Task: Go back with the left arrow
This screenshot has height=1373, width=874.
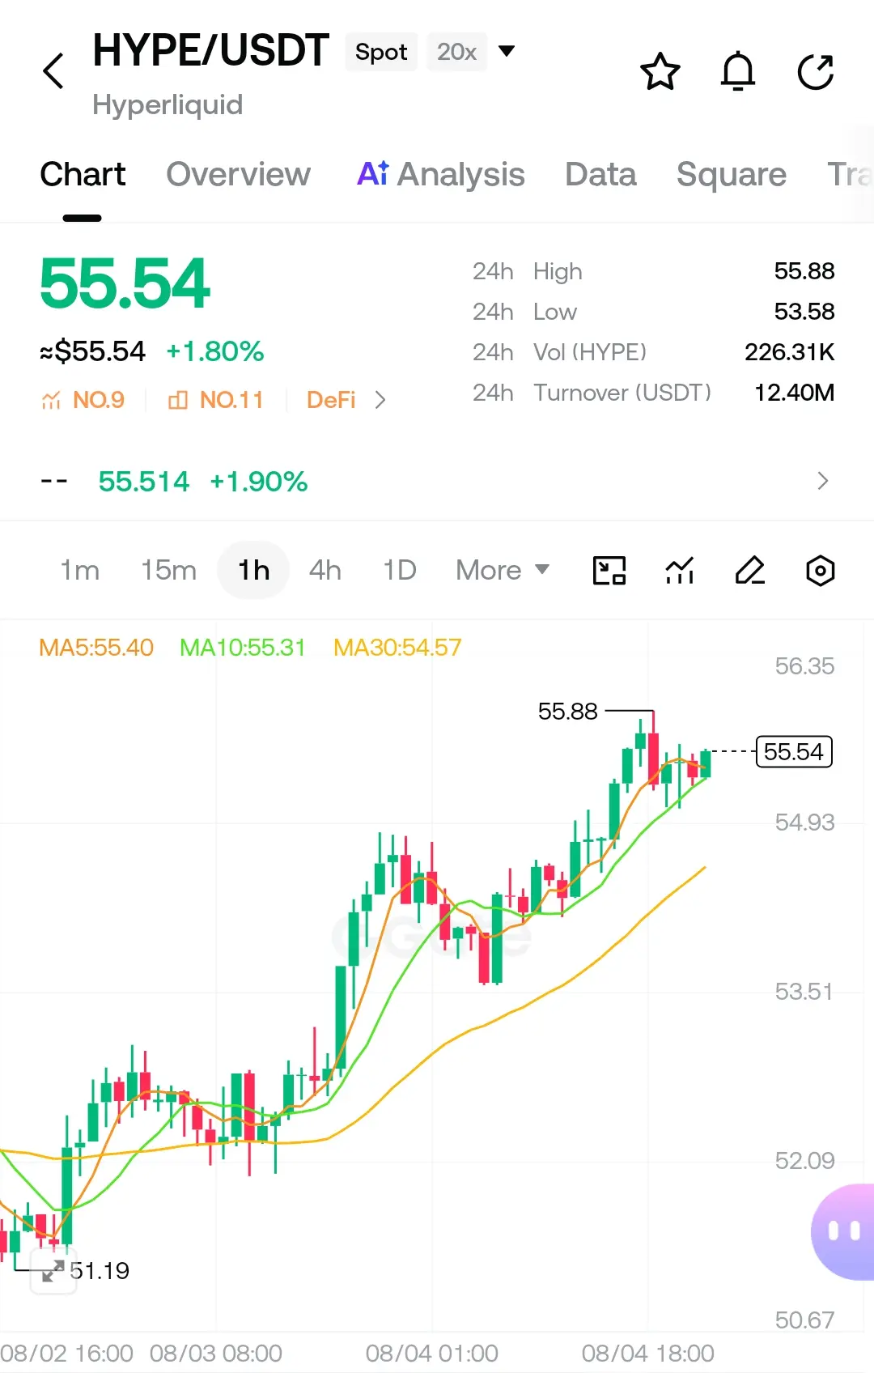Action: click(x=53, y=71)
